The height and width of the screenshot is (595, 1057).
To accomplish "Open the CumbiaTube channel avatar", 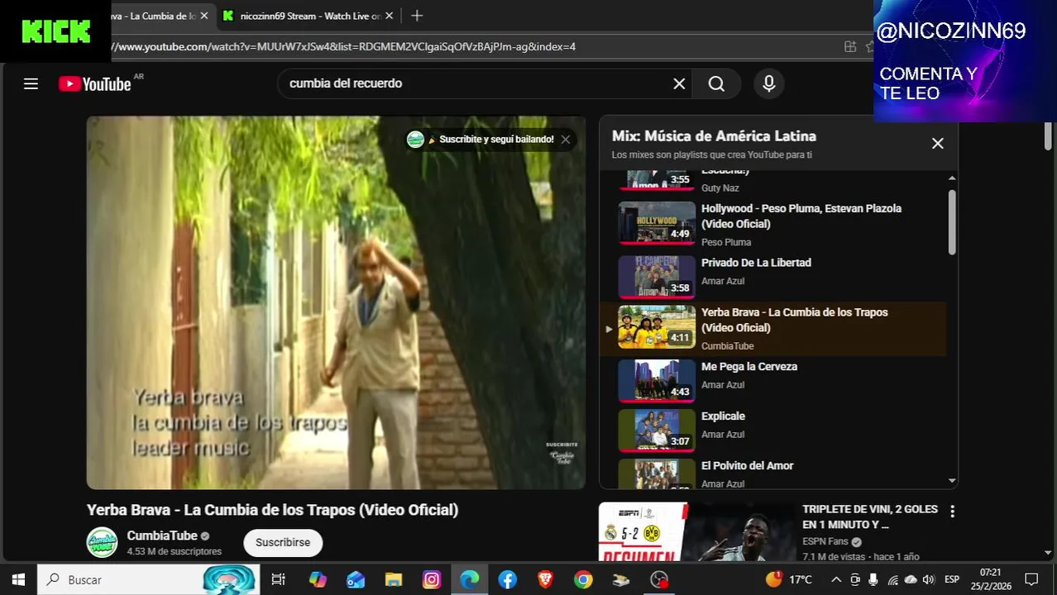I will coord(103,542).
